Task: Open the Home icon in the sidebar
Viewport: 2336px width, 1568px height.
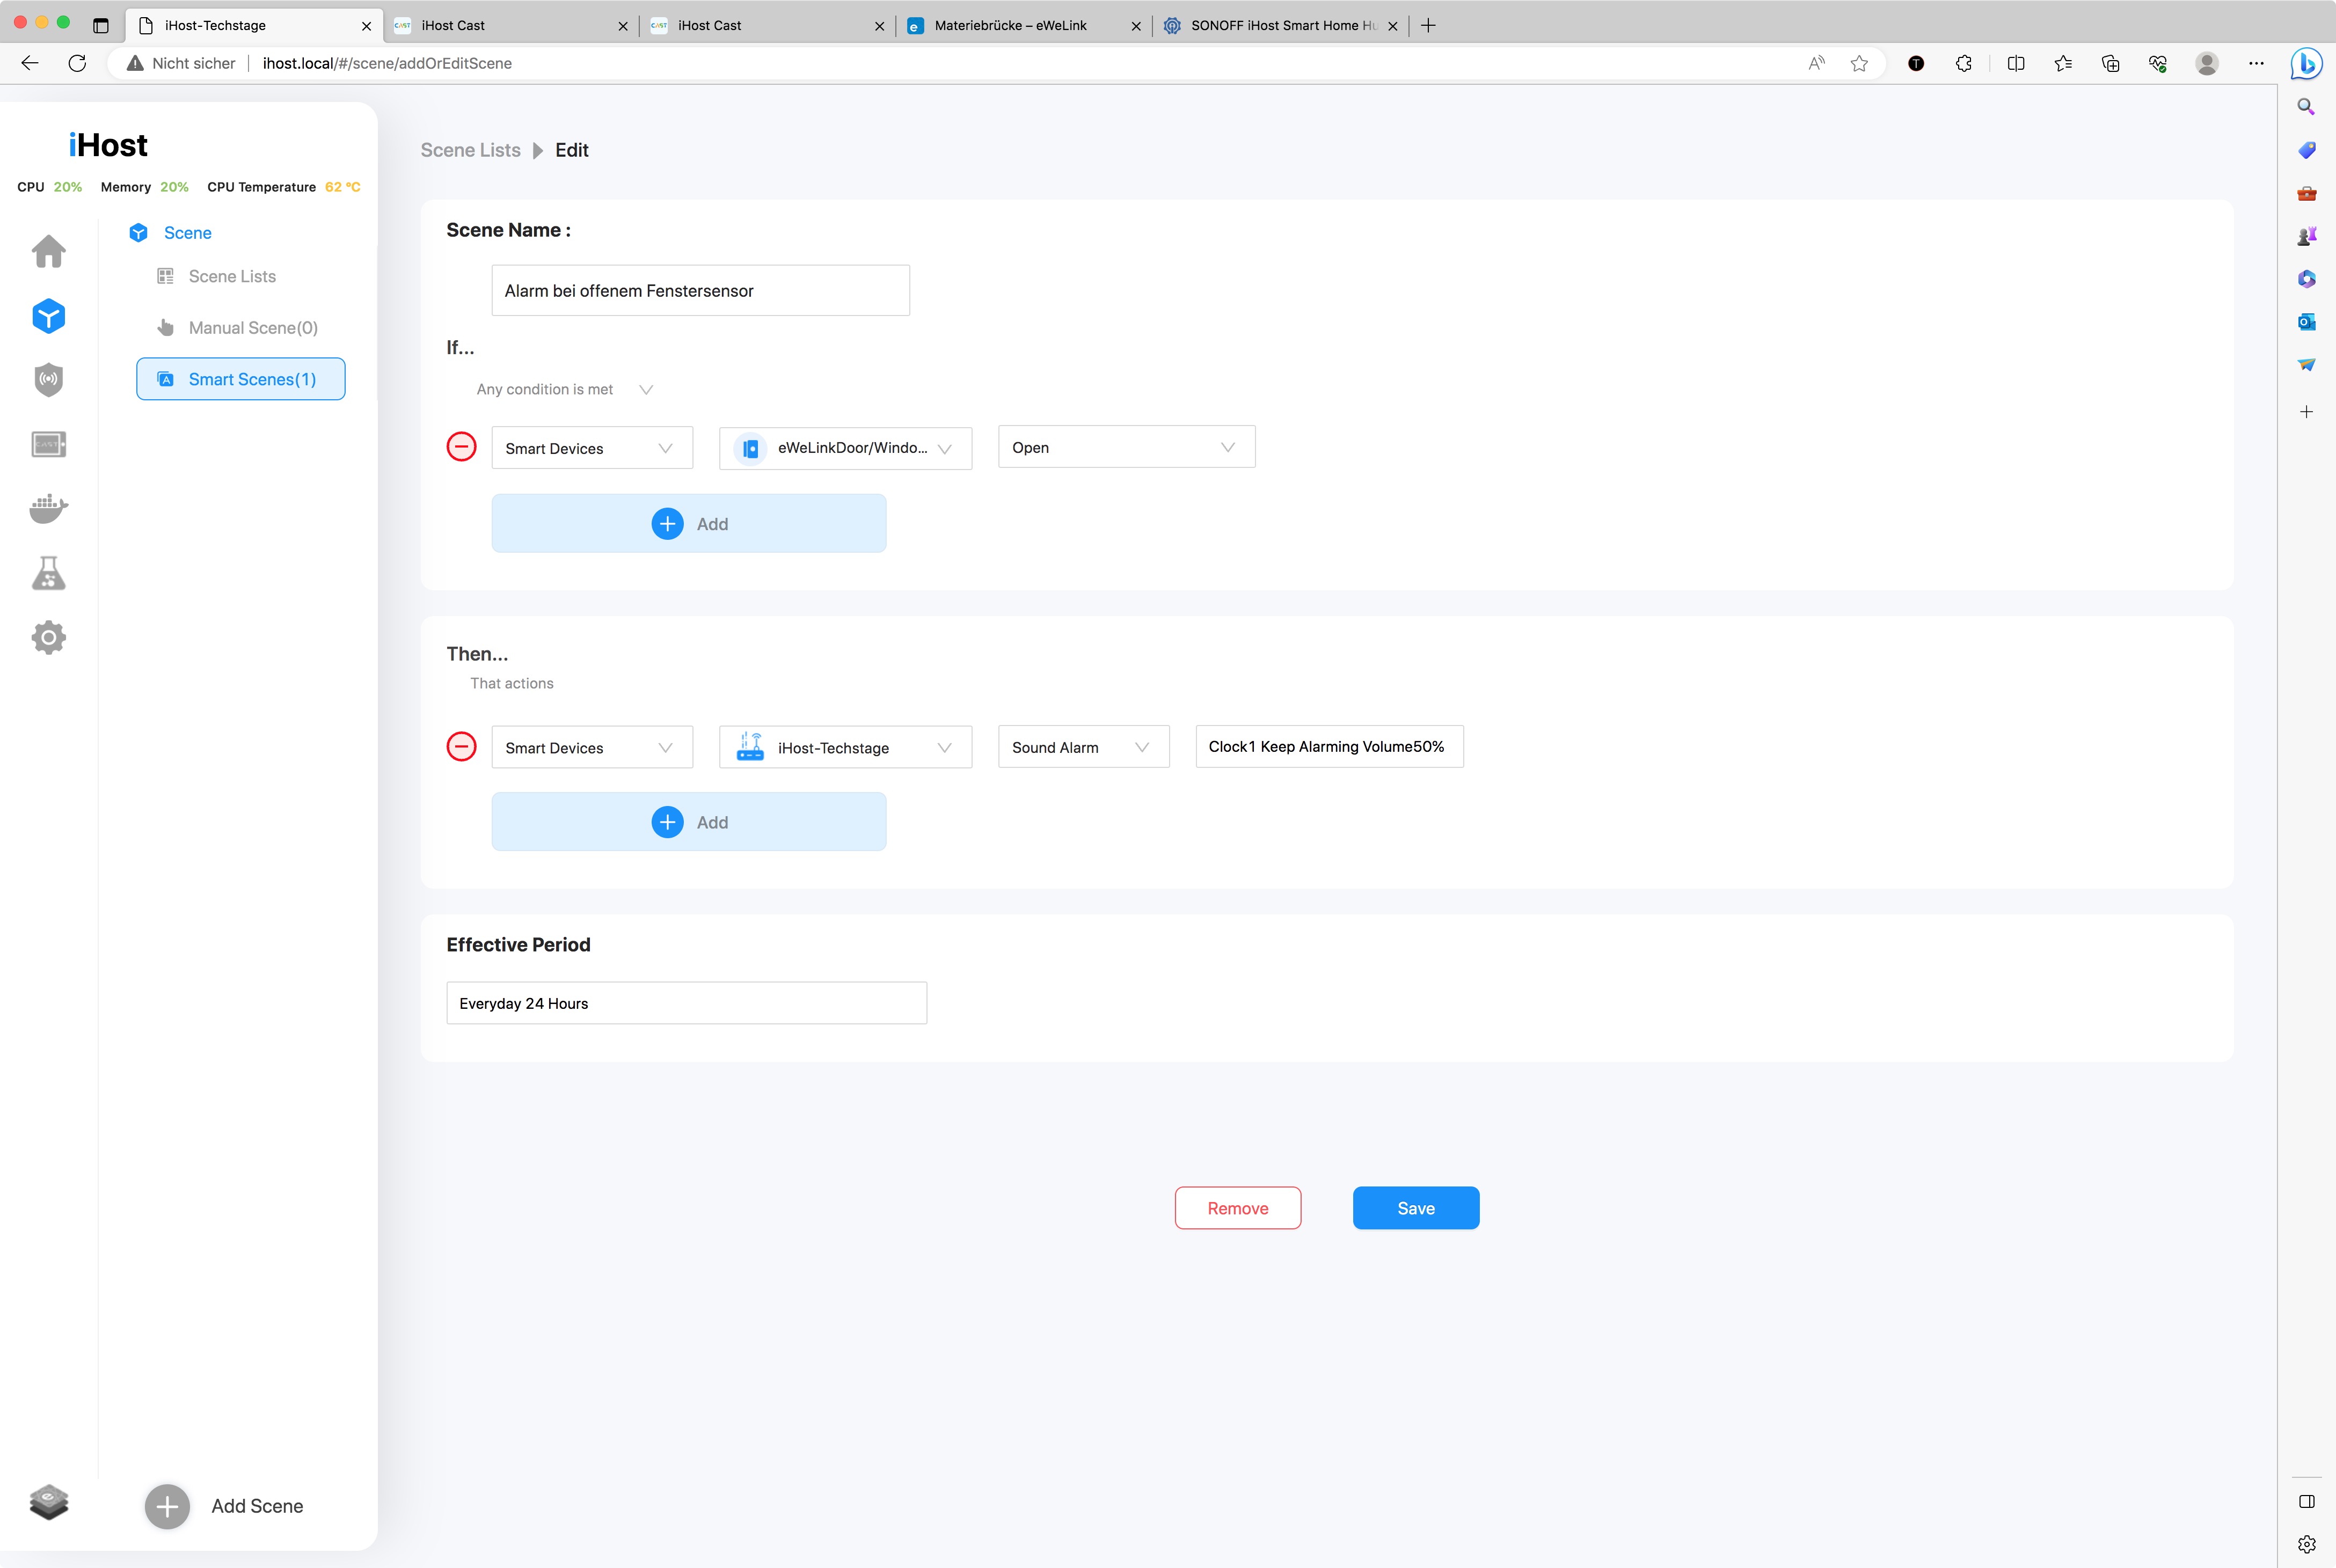Action: [48, 251]
